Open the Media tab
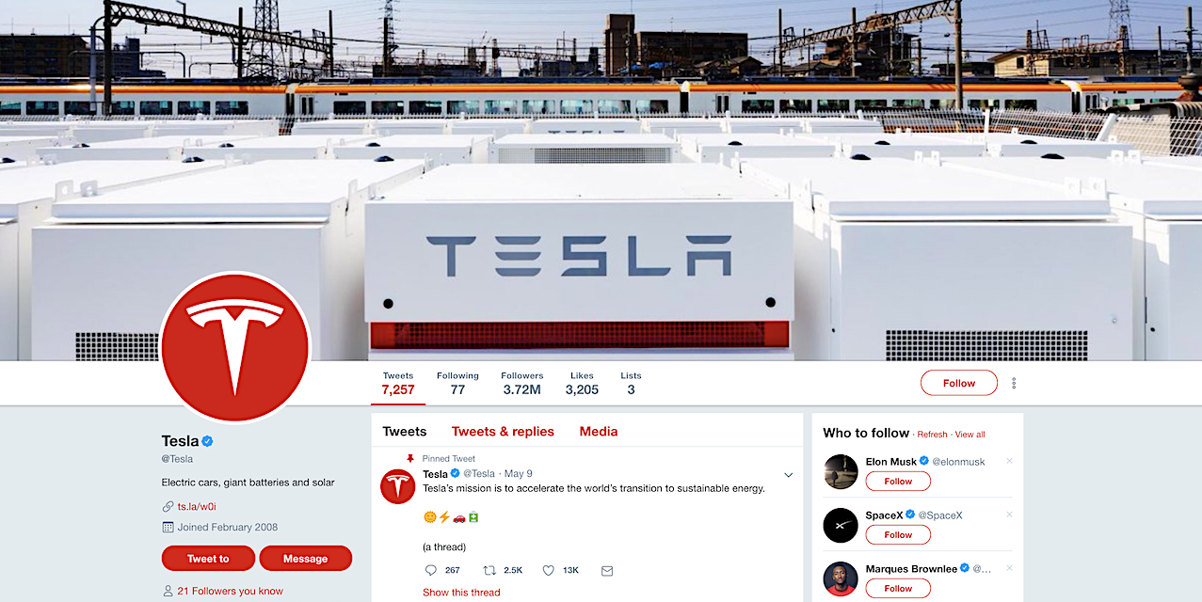 (x=598, y=431)
